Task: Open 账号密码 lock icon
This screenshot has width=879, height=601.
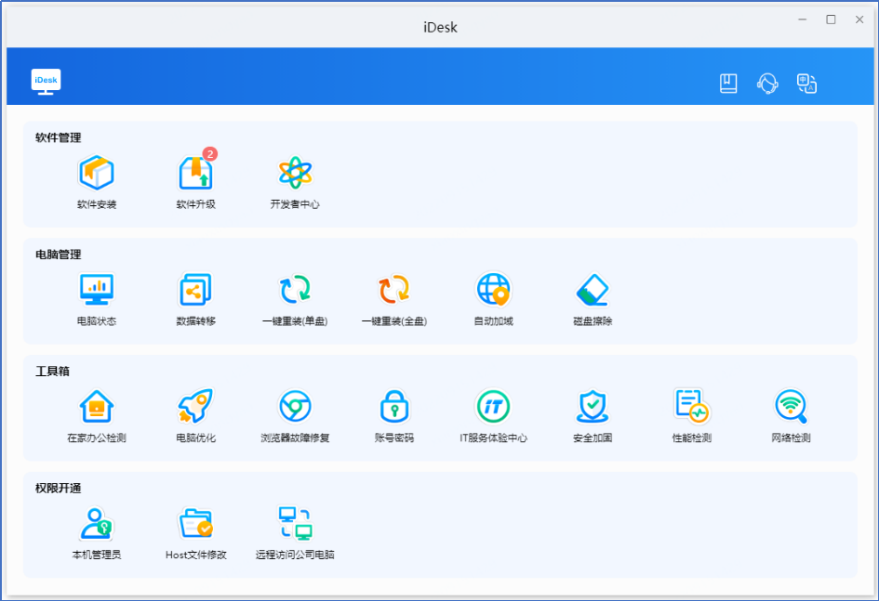Action: [x=394, y=406]
